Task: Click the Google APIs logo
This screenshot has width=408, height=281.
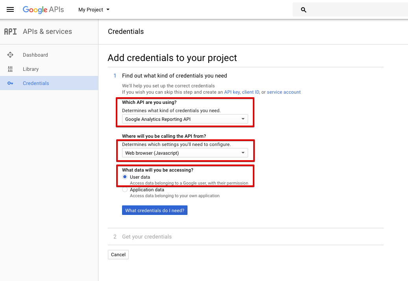Action: pos(43,9)
